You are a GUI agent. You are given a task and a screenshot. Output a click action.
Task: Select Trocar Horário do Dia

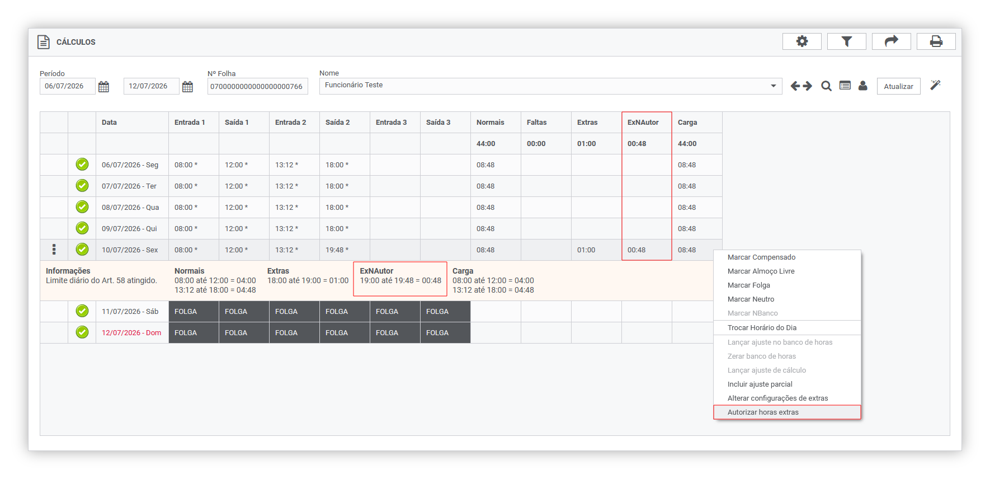coord(787,328)
